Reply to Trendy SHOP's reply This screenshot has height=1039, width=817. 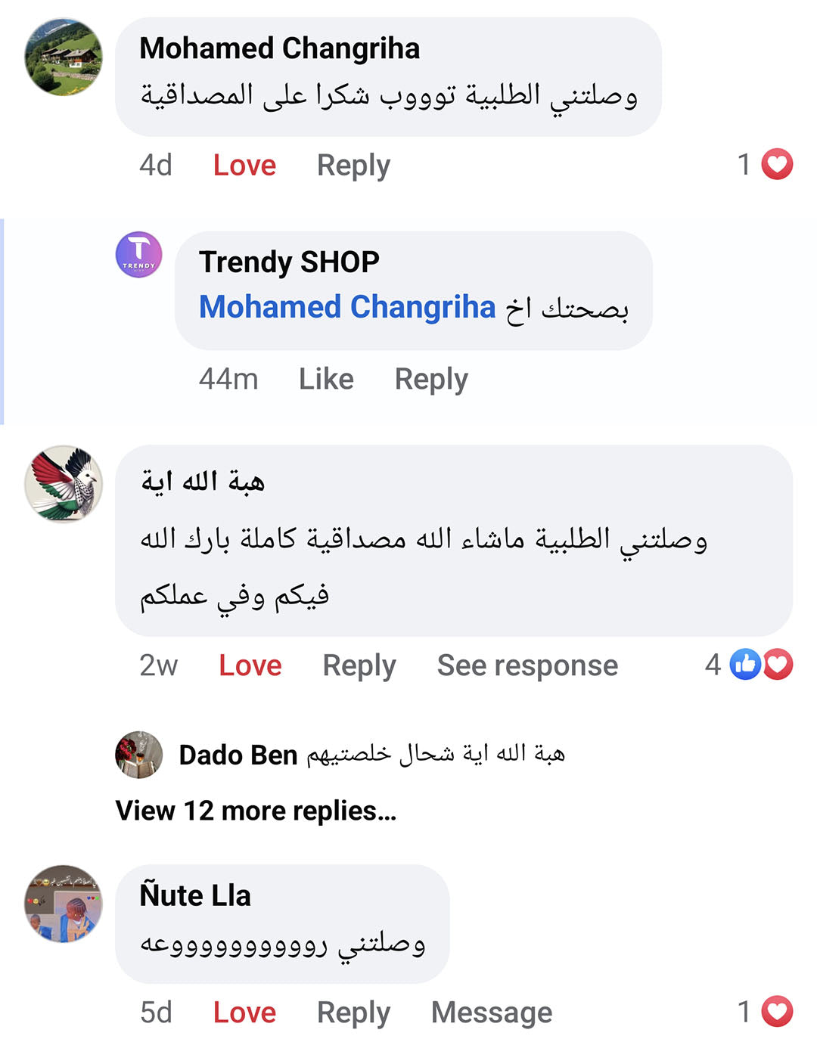click(431, 379)
